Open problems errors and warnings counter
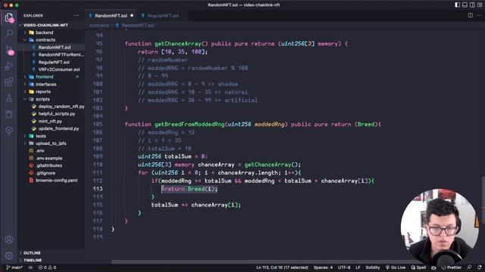The height and width of the screenshot is (272, 485). 47,267
